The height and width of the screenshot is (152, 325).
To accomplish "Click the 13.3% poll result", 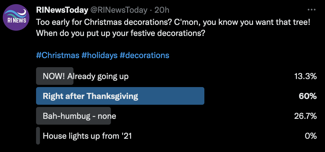I will tap(305, 76).
